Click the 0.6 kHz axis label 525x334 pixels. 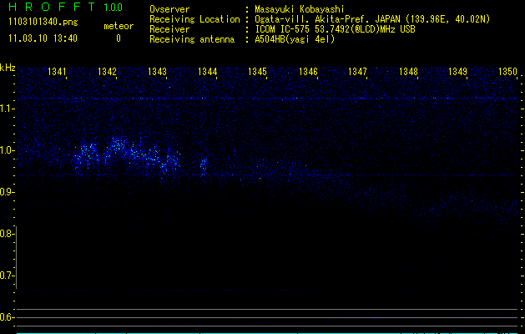pyautogui.click(x=6, y=317)
